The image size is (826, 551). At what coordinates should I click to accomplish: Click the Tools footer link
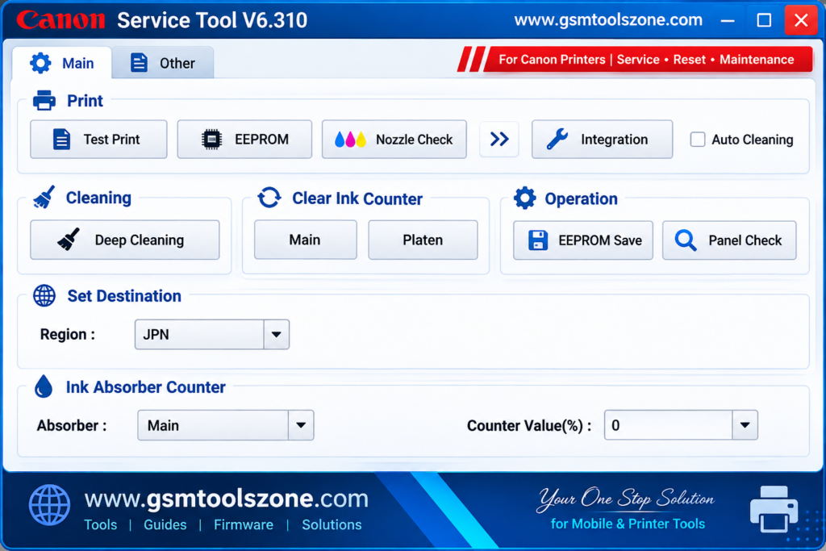(x=101, y=524)
